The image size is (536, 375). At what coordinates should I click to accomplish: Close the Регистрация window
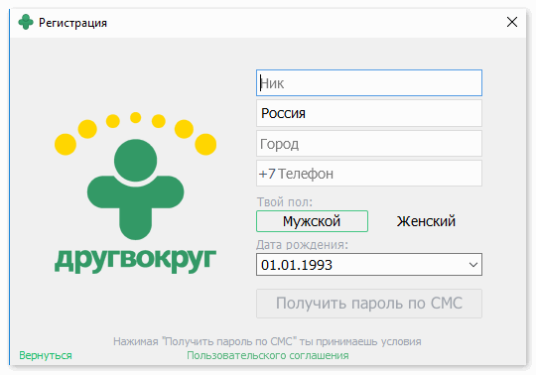512,22
